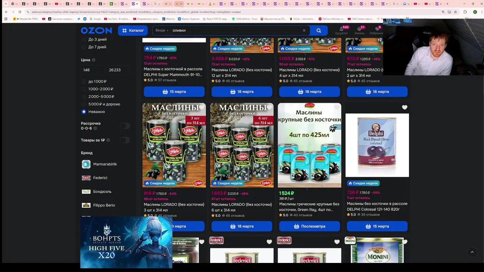The width and height of the screenshot is (484, 272).
Task: Open the YouTube - Broadcas... bookmark
Action: click(116, 19)
